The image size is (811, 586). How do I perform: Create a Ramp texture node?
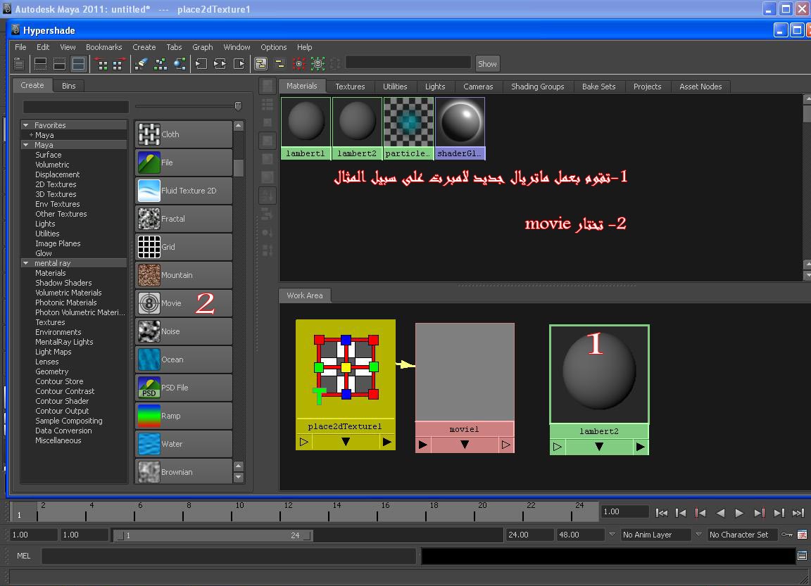tap(184, 416)
